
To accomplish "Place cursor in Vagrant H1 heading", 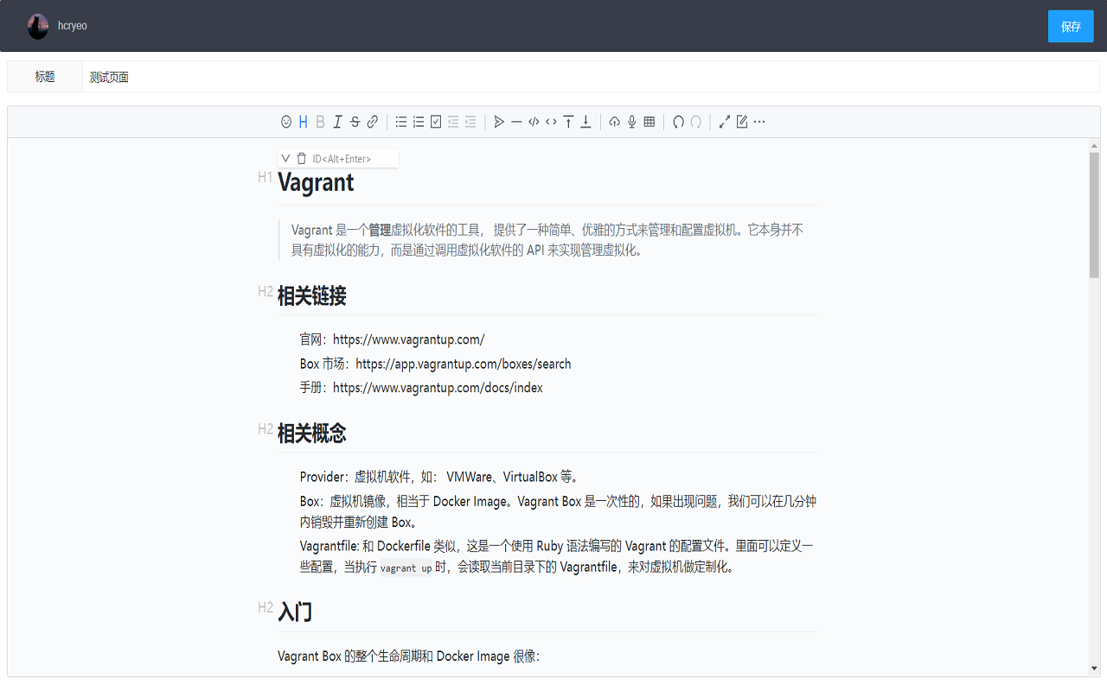I will tap(316, 182).
